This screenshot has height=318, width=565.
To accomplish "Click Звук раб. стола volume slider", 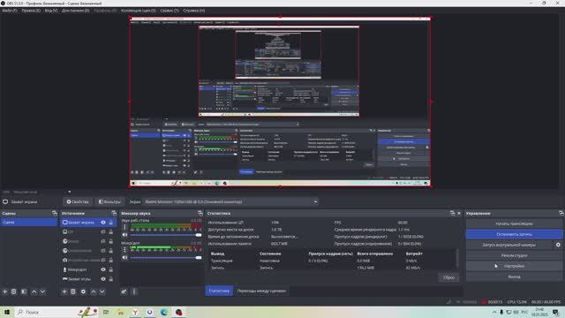I will click(x=165, y=235).
